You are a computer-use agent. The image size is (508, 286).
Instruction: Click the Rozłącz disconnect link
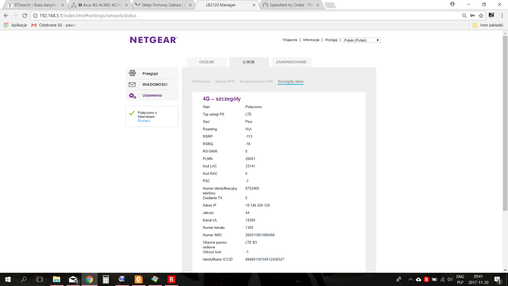(x=144, y=121)
